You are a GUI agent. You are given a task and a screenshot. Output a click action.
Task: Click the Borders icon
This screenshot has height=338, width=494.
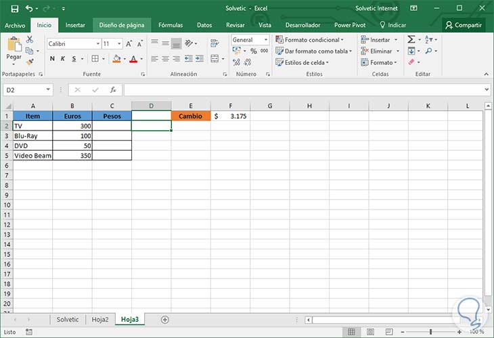coord(95,59)
